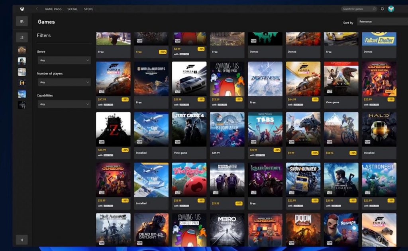Open the Sort by Relevance dropdown
Viewport: 408px width, 251px height.
pos(382,22)
